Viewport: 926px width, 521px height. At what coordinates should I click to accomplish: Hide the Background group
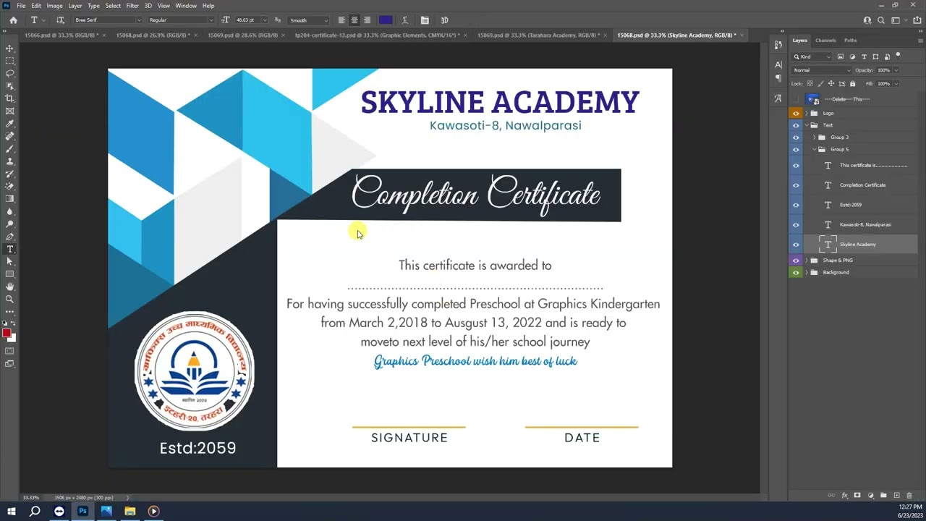[x=796, y=273]
